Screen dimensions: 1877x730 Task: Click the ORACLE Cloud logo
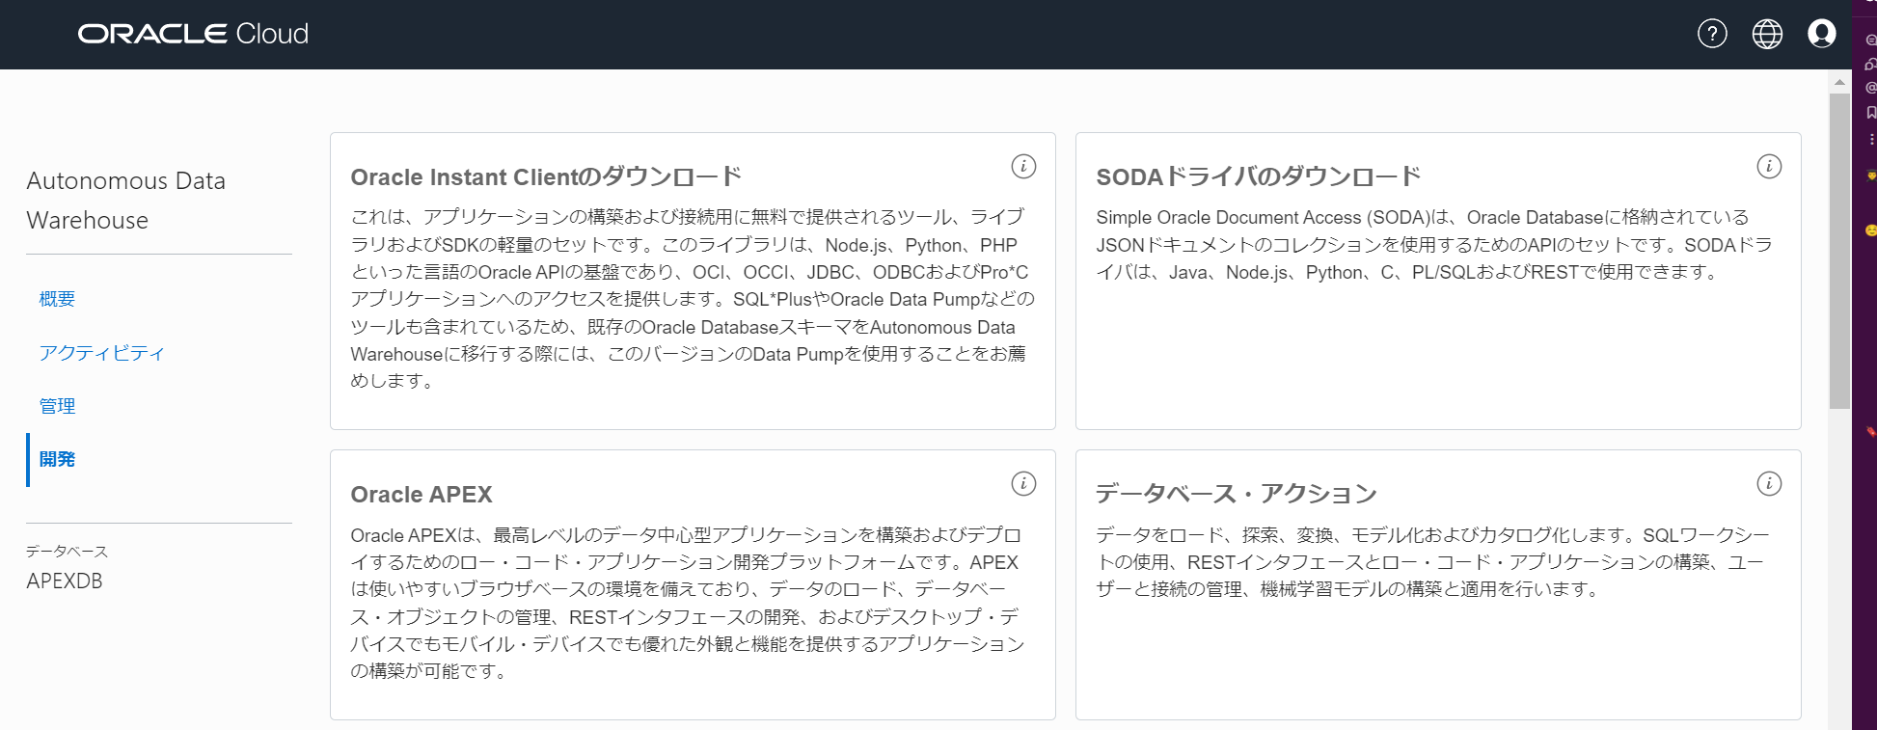coord(193,34)
